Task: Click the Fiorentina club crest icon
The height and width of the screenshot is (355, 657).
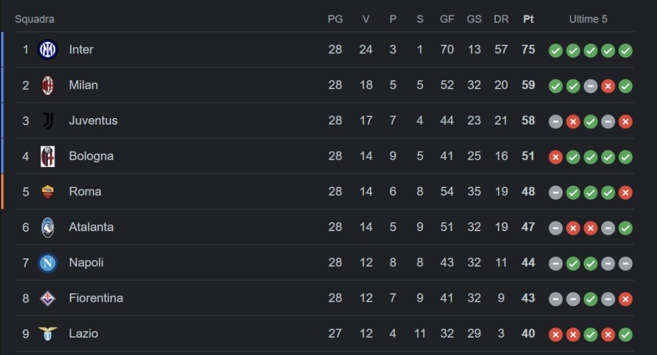Action: (47, 298)
